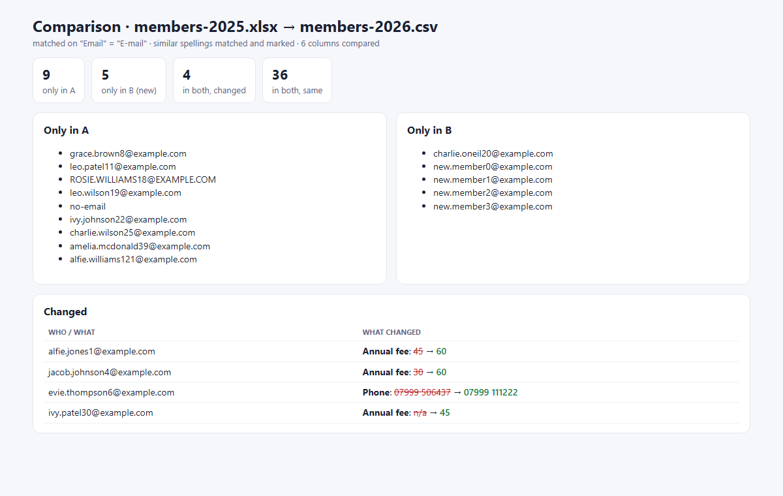Viewport: 783px width, 496px height.
Task: Click the 'only in B (new)' card showing 5
Action: (x=129, y=80)
